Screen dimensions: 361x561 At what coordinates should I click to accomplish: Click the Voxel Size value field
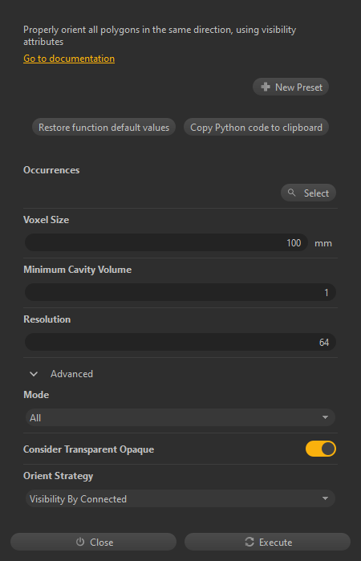point(166,243)
